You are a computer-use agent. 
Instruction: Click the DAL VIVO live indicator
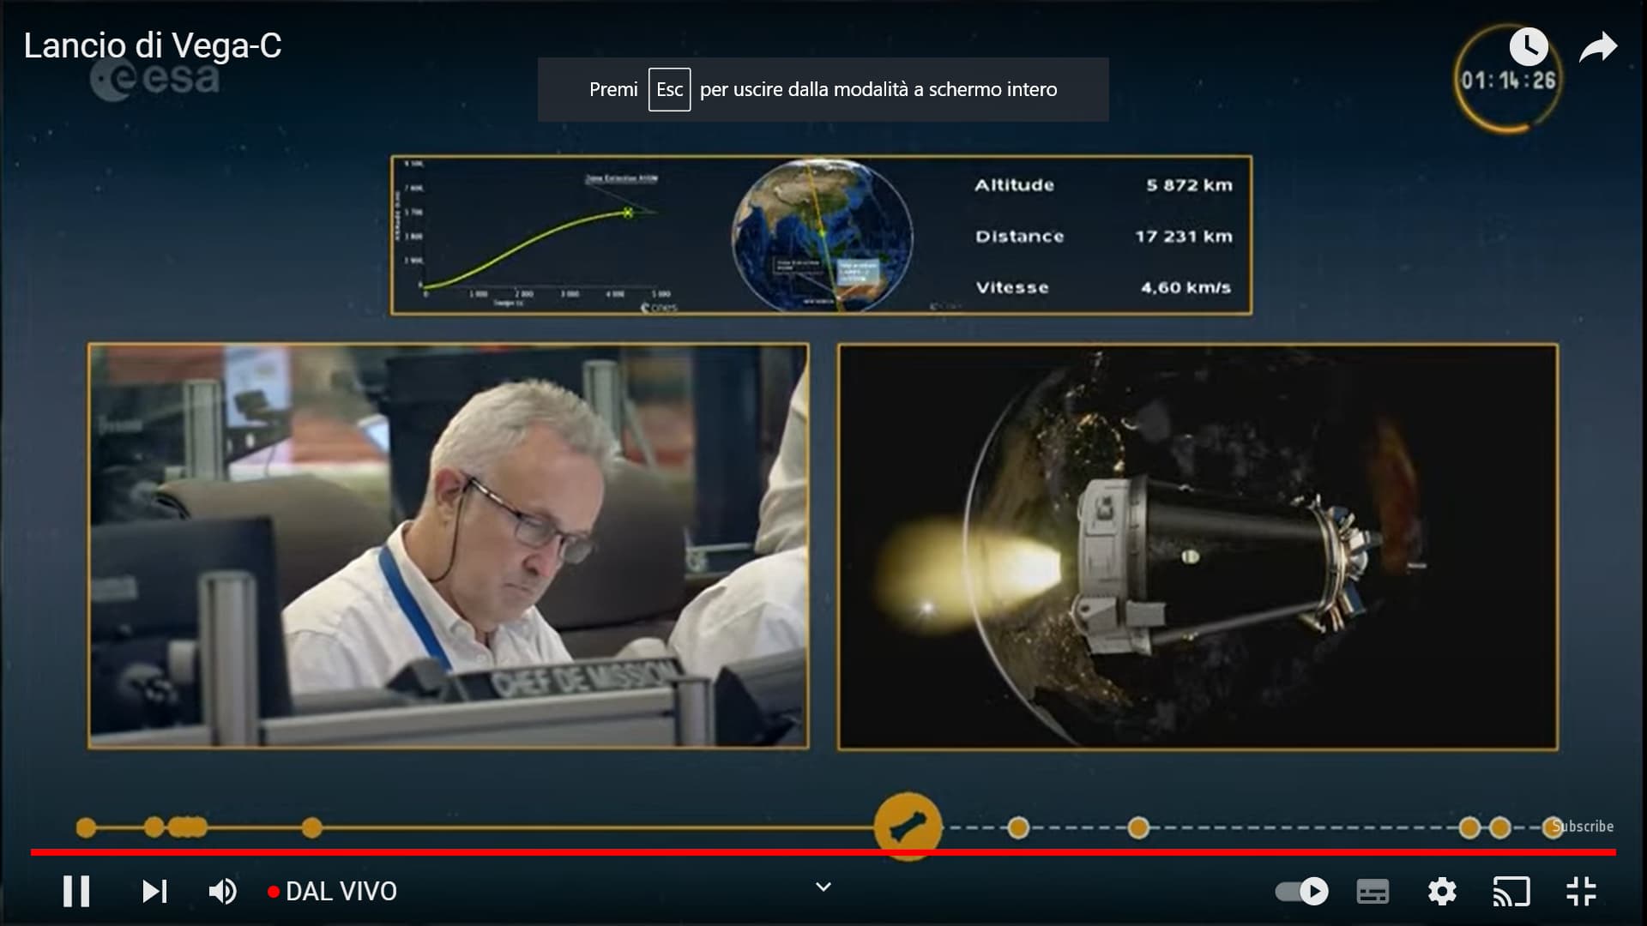pyautogui.click(x=332, y=891)
